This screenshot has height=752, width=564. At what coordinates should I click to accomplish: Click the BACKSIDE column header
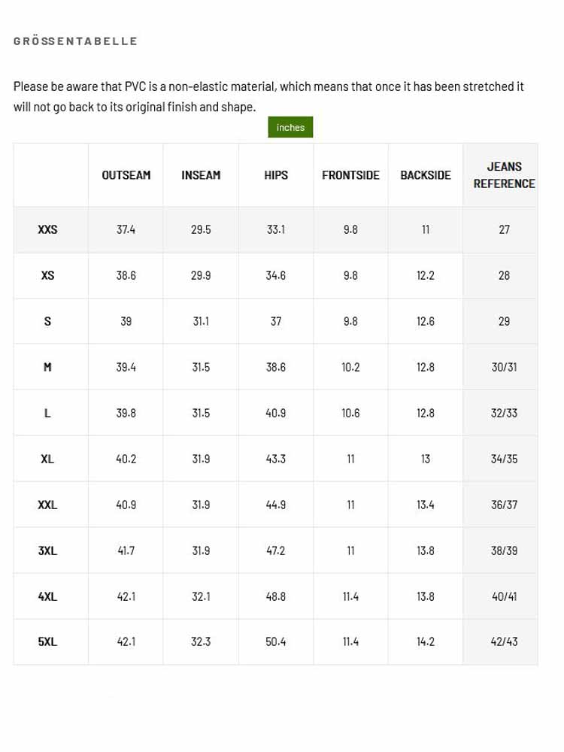pyautogui.click(x=426, y=175)
